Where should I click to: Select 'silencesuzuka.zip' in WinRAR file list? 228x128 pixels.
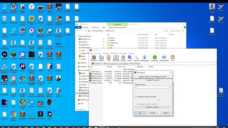pyautogui.click(x=111, y=76)
